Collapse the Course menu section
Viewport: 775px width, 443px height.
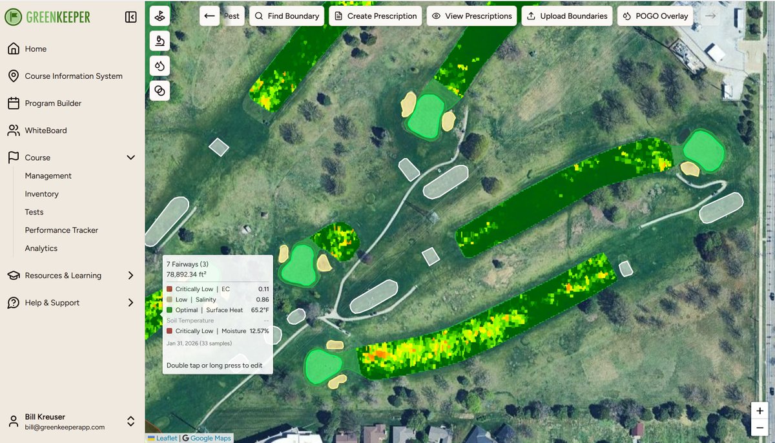(x=131, y=157)
